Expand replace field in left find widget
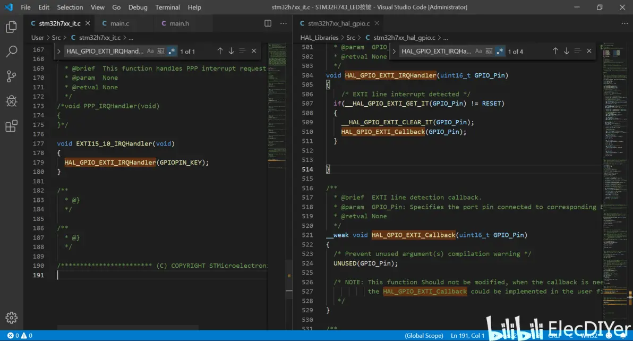Viewport: 633px width, 341px height. tap(59, 51)
